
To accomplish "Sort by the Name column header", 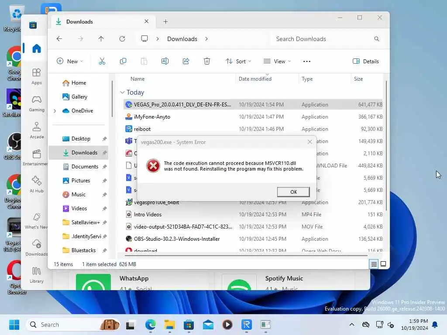I will (x=138, y=79).
